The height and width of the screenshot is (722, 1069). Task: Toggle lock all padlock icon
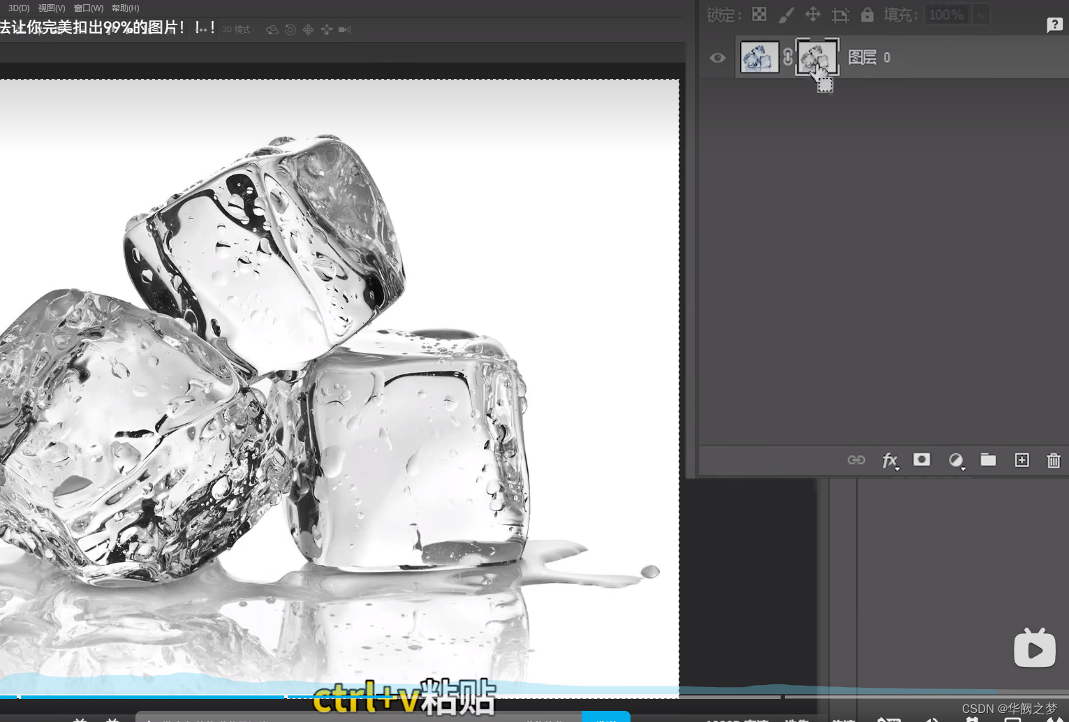[x=867, y=14]
